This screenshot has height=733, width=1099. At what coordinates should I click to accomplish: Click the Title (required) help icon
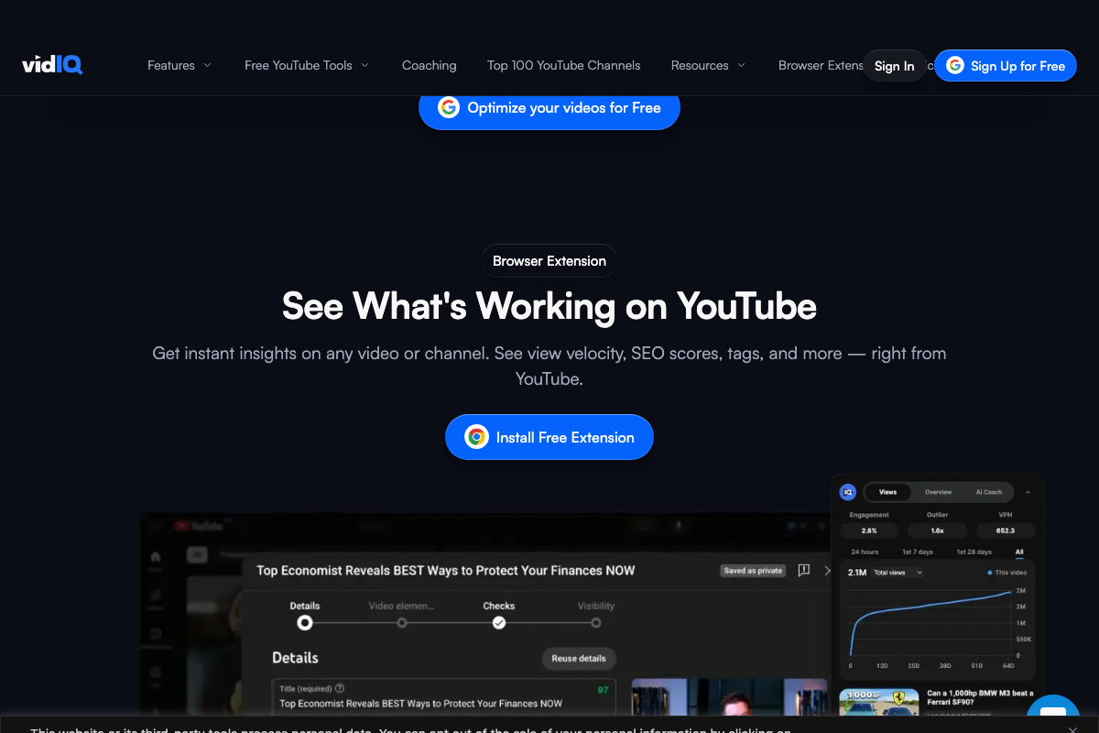340,688
